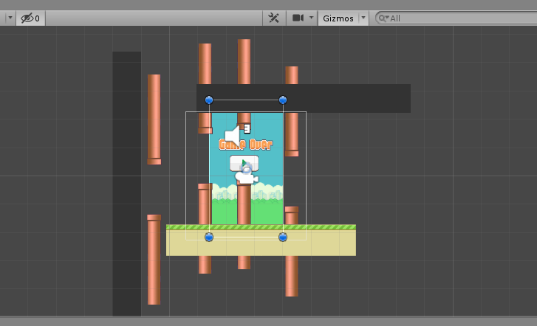Open the search filter magnifier dropdown
The height and width of the screenshot is (326, 537).
383,18
